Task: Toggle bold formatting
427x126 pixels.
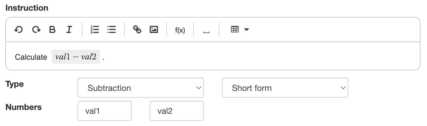Action: [52, 30]
